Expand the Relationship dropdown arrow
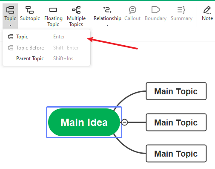215x169 pixels. [x=107, y=25]
